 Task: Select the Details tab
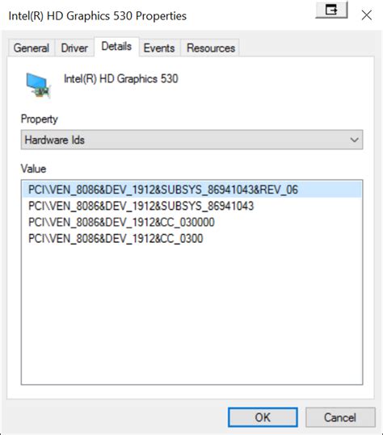[116, 47]
